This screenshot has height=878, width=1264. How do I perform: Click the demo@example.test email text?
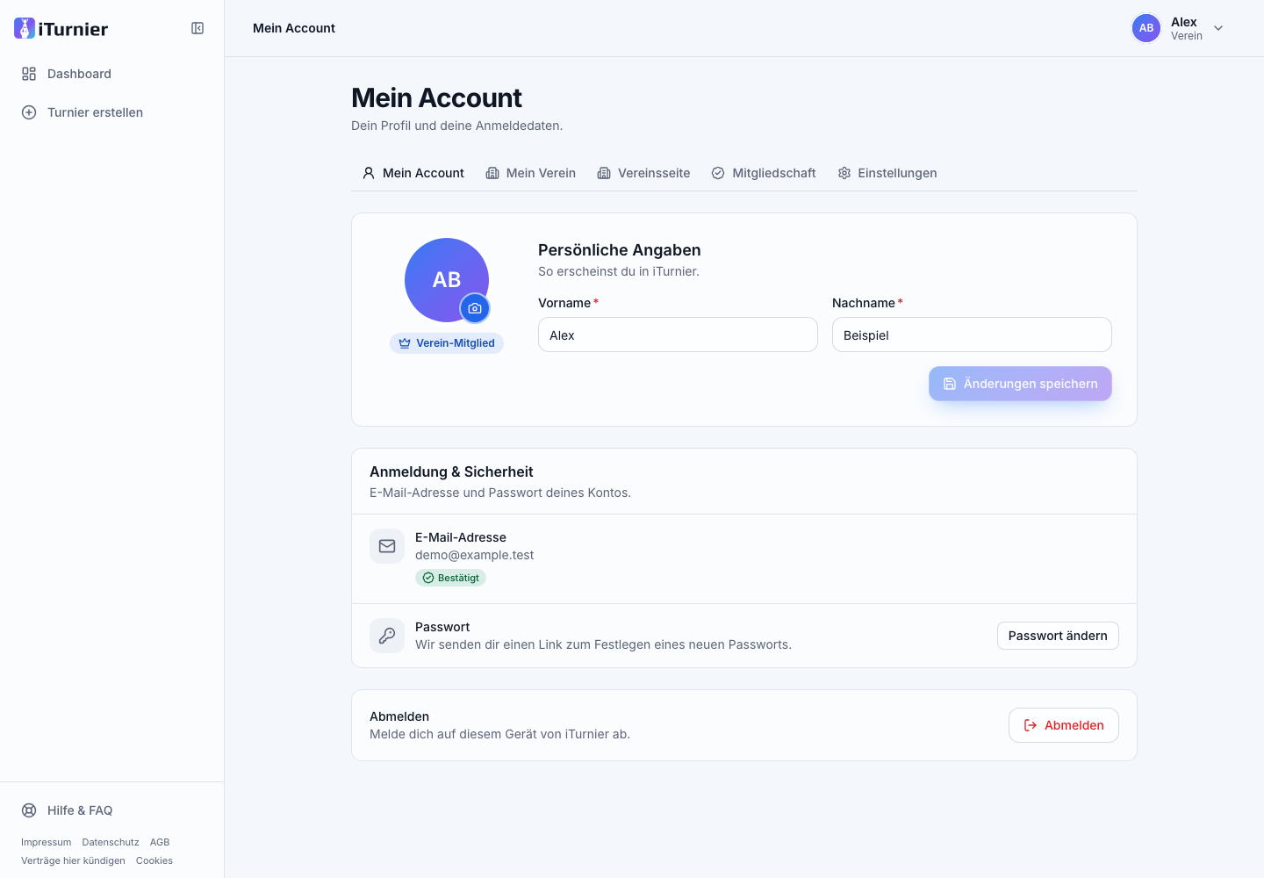tap(474, 555)
